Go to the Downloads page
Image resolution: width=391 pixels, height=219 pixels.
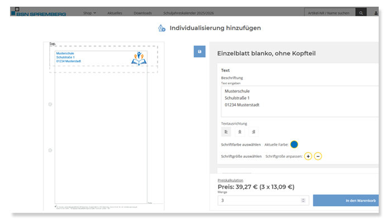pos(142,13)
